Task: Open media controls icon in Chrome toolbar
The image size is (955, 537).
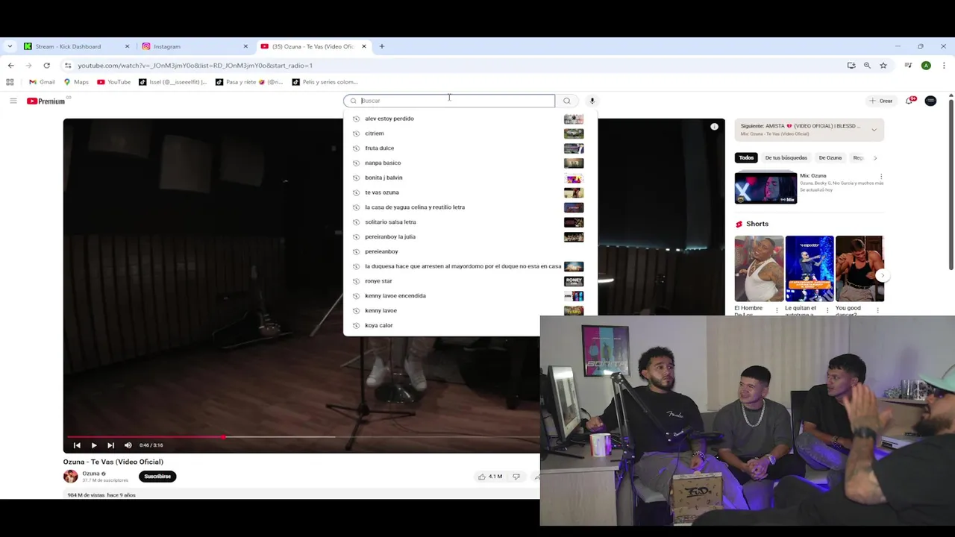Action: pyautogui.click(x=908, y=66)
